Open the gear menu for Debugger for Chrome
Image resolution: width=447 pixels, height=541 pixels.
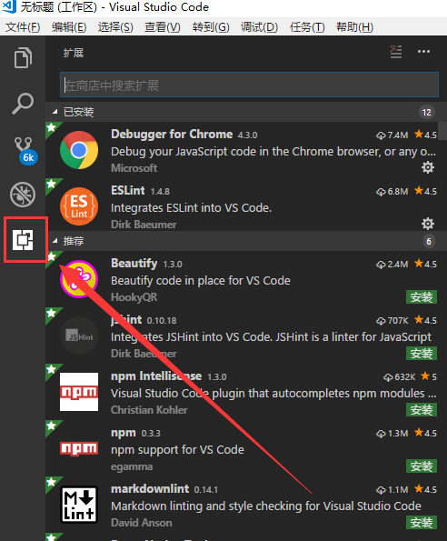click(428, 167)
